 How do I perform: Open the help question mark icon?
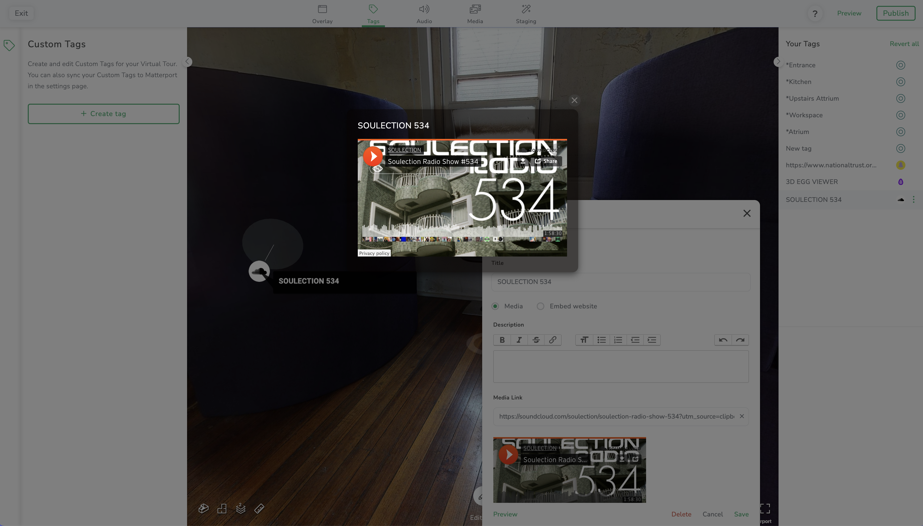(815, 14)
